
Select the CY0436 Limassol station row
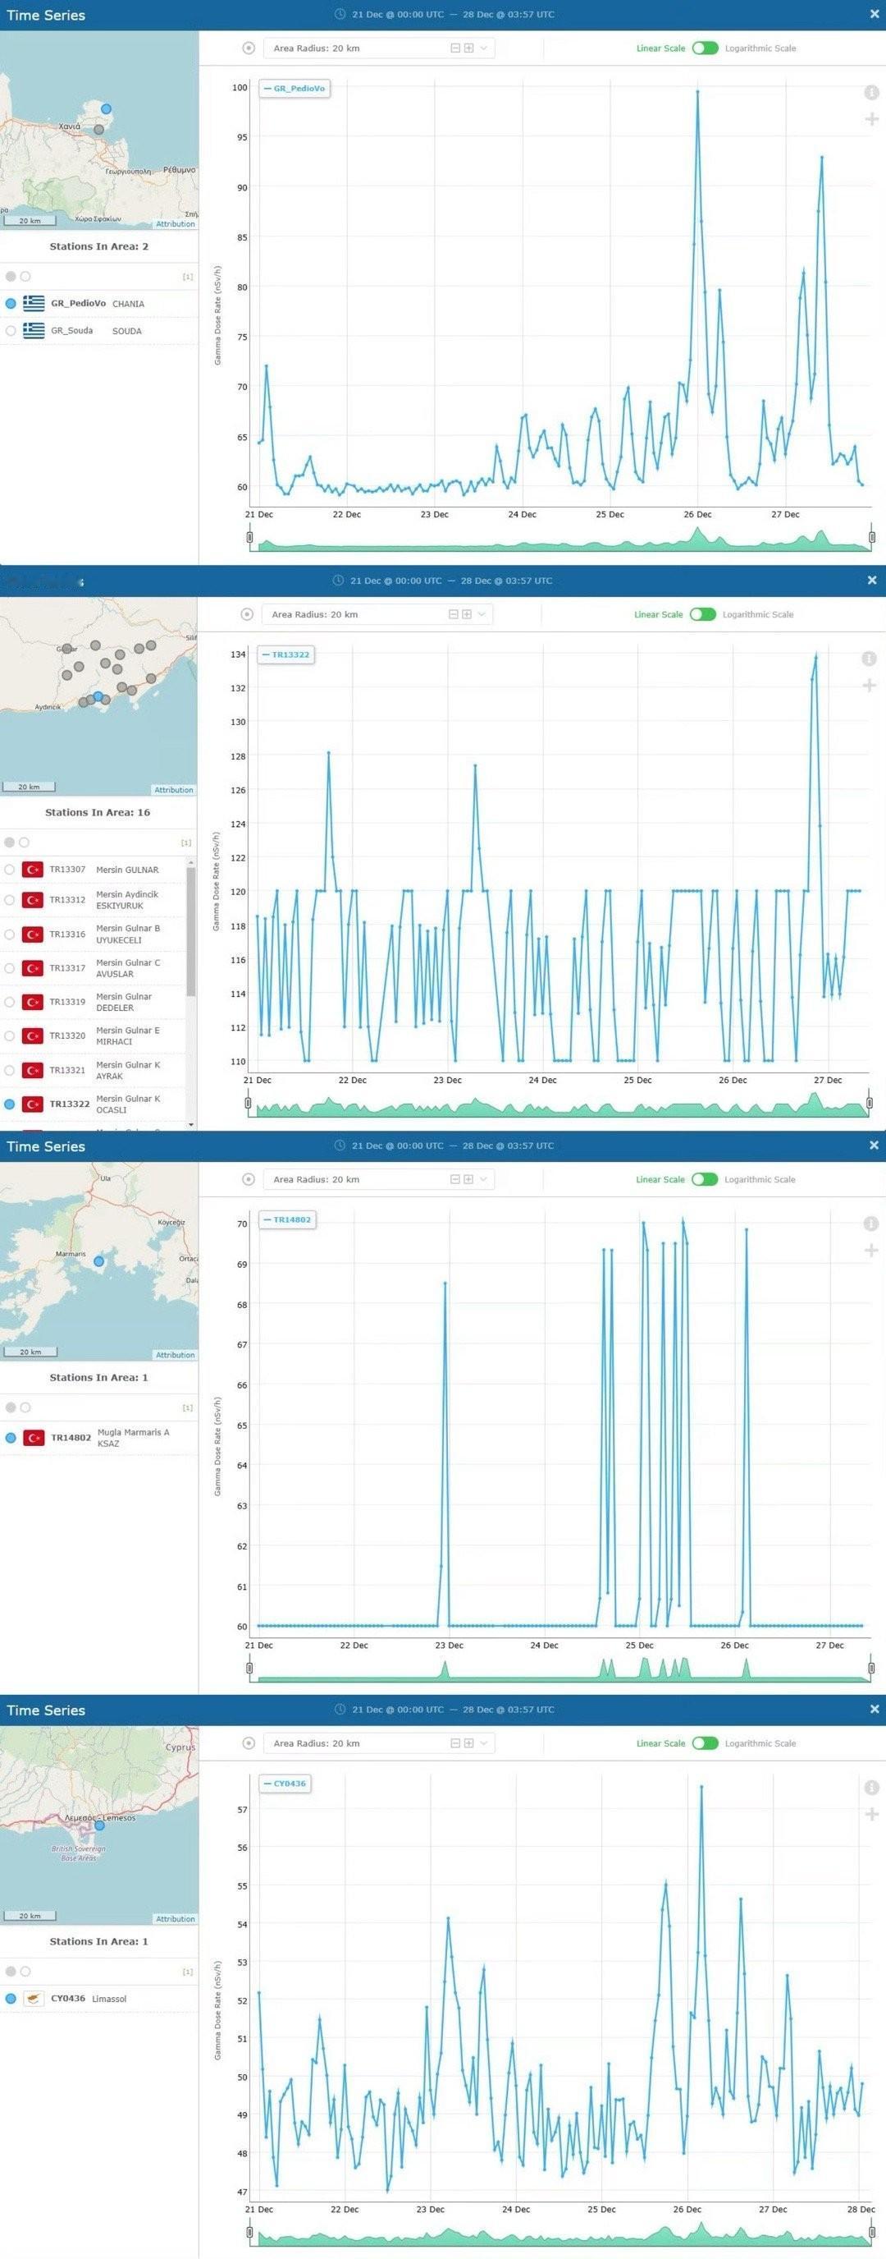pos(98,1999)
